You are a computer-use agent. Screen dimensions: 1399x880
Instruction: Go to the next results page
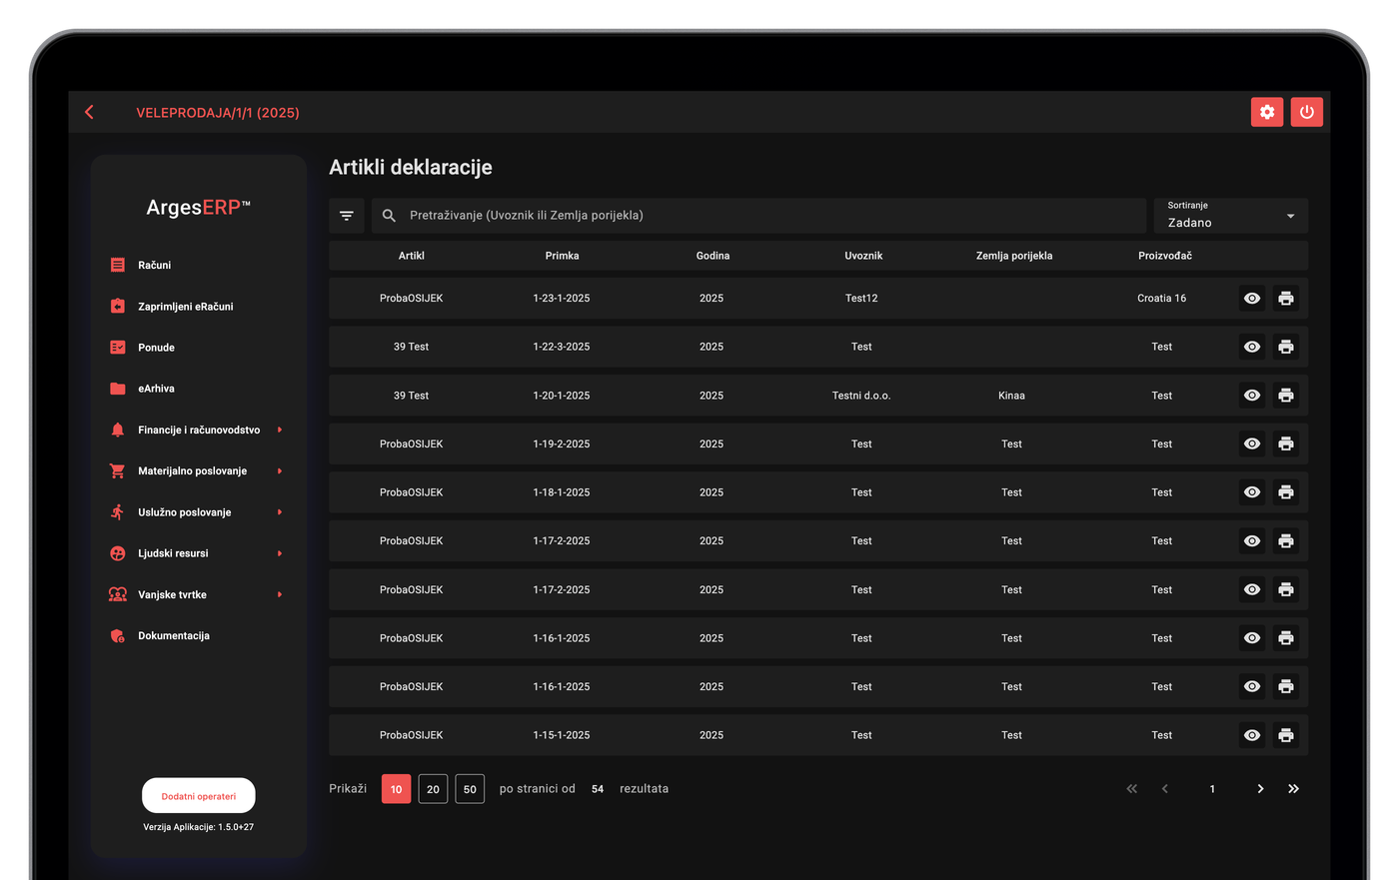1260,789
